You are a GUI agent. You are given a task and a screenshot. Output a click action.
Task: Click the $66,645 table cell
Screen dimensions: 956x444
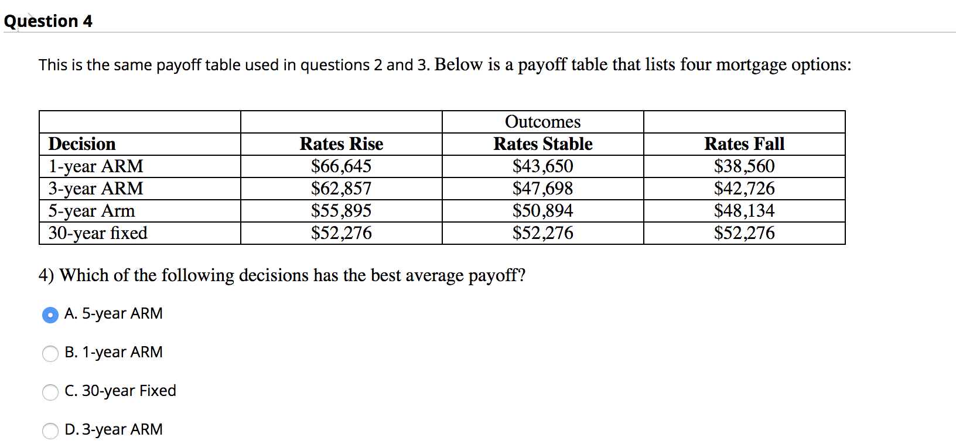[x=342, y=166]
